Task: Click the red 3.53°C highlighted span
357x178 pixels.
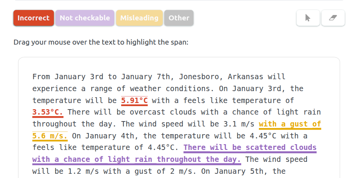Action: (x=48, y=112)
